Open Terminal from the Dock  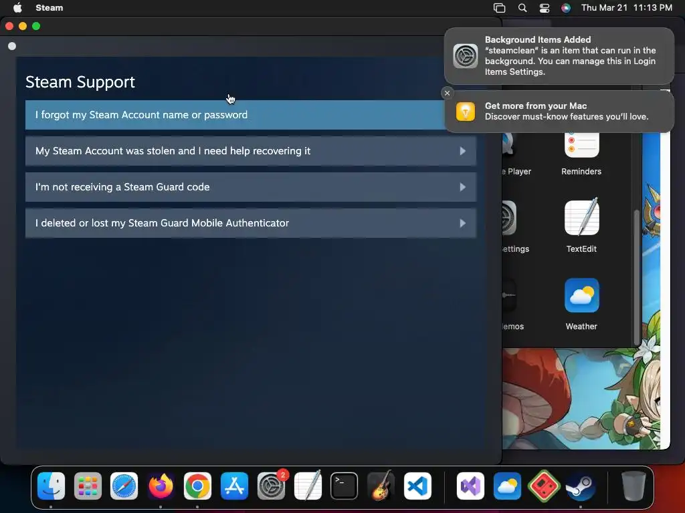tap(345, 486)
